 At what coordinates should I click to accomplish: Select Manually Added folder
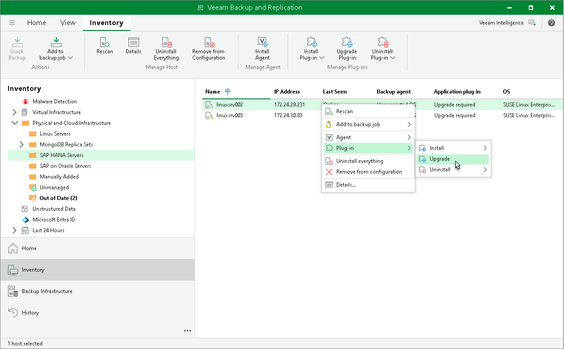(59, 177)
